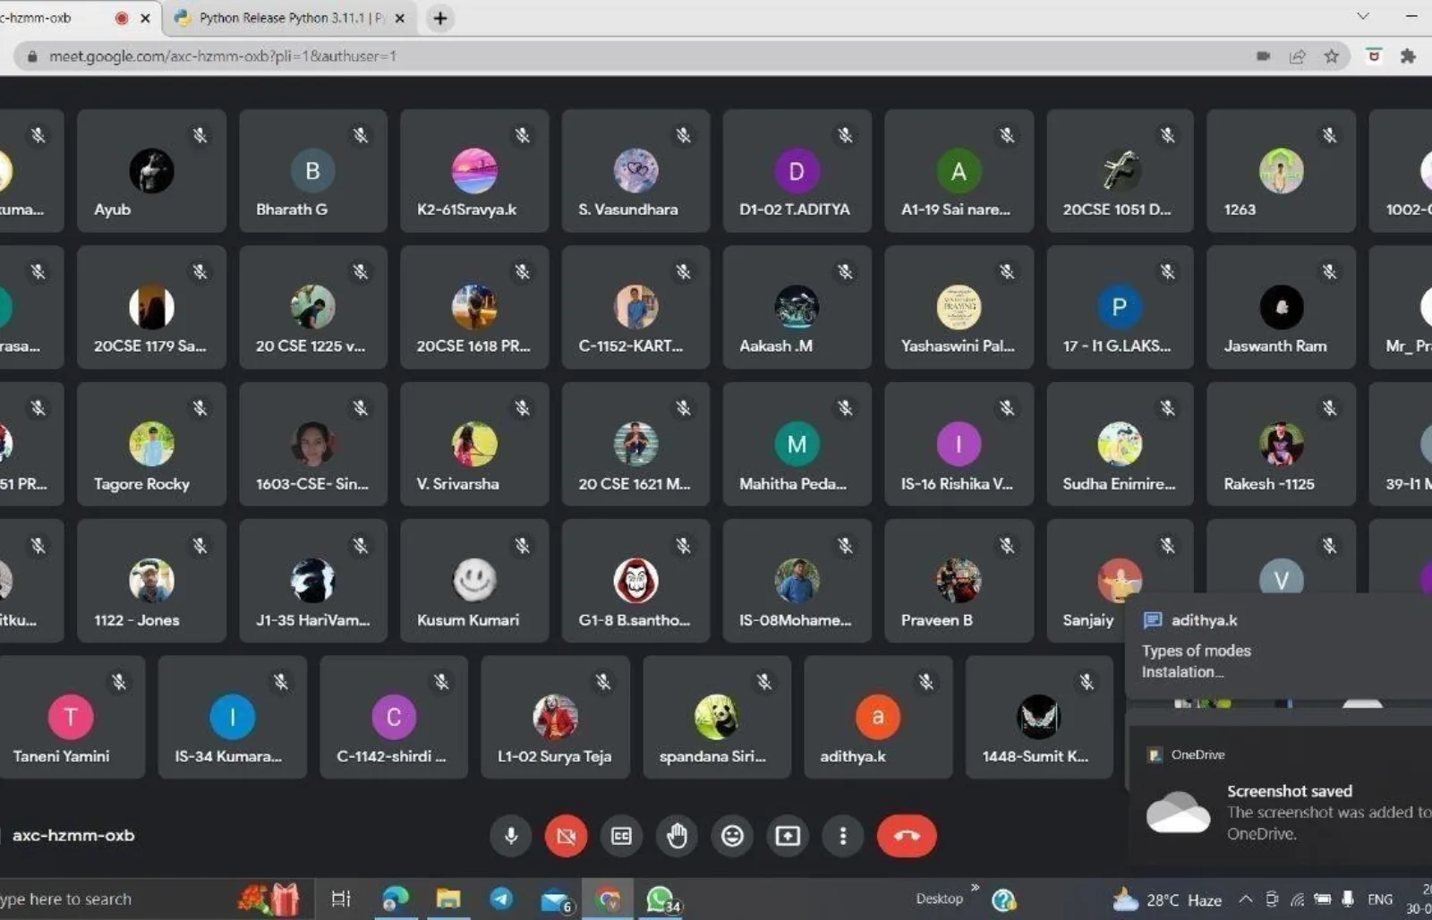Open a new browser tab
The width and height of the screenshot is (1432, 920).
440,18
